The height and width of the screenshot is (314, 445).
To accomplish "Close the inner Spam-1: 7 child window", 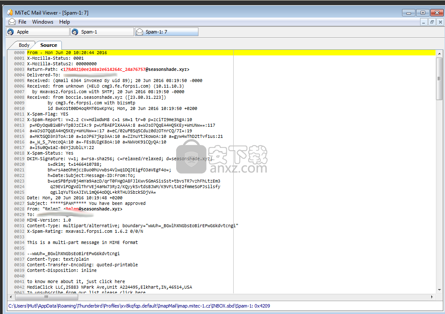I will tap(440, 22).
